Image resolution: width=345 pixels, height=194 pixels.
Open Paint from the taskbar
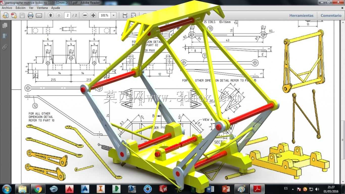tap(242, 189)
